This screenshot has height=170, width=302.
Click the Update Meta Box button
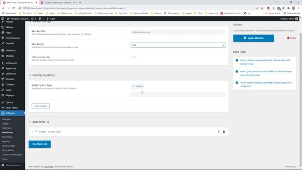pos(253,38)
